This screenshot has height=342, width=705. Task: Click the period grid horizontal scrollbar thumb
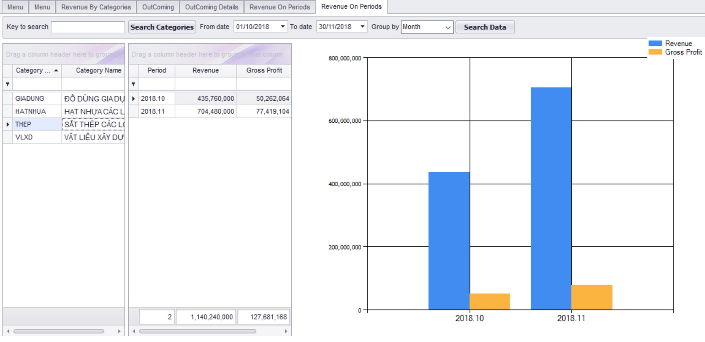[198, 331]
